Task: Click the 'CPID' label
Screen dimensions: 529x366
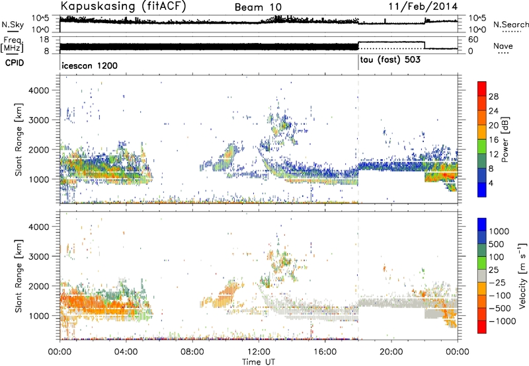Action: click(x=15, y=63)
